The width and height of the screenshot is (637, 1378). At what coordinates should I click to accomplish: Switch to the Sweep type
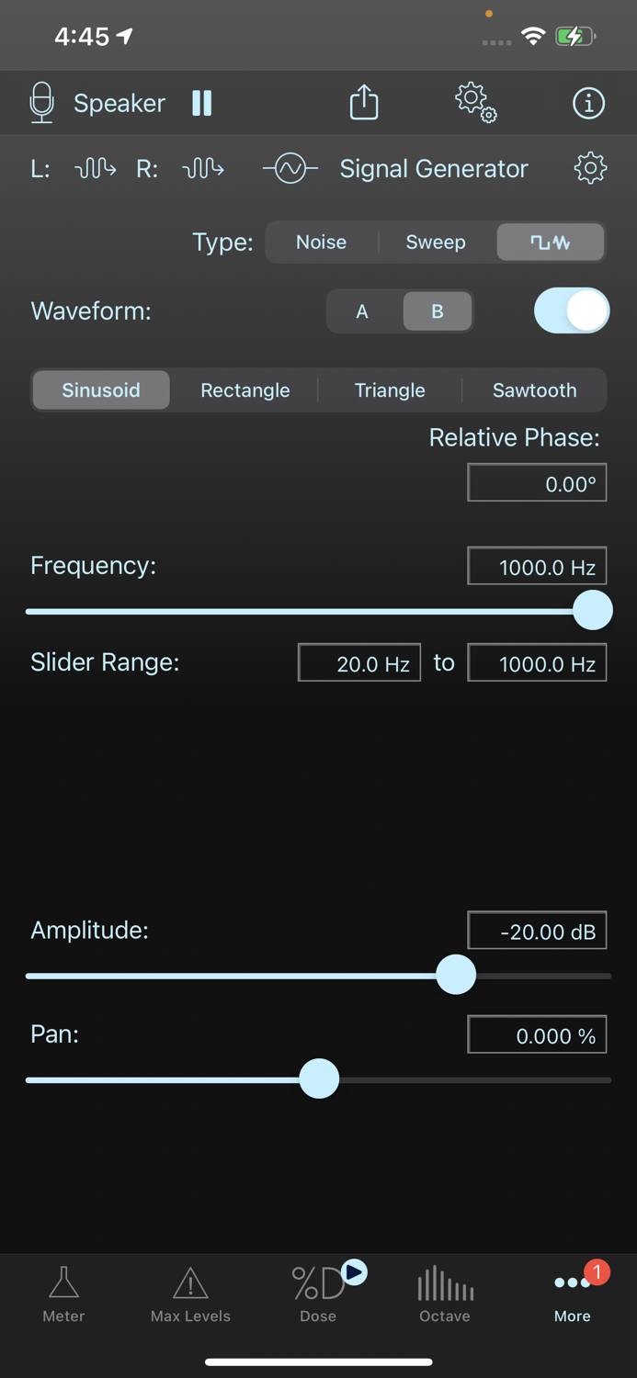click(435, 242)
